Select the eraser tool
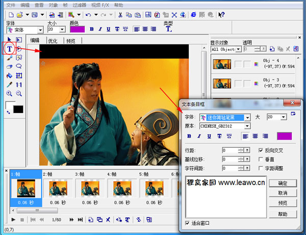Screen dimensions: 306x235 [9, 66]
